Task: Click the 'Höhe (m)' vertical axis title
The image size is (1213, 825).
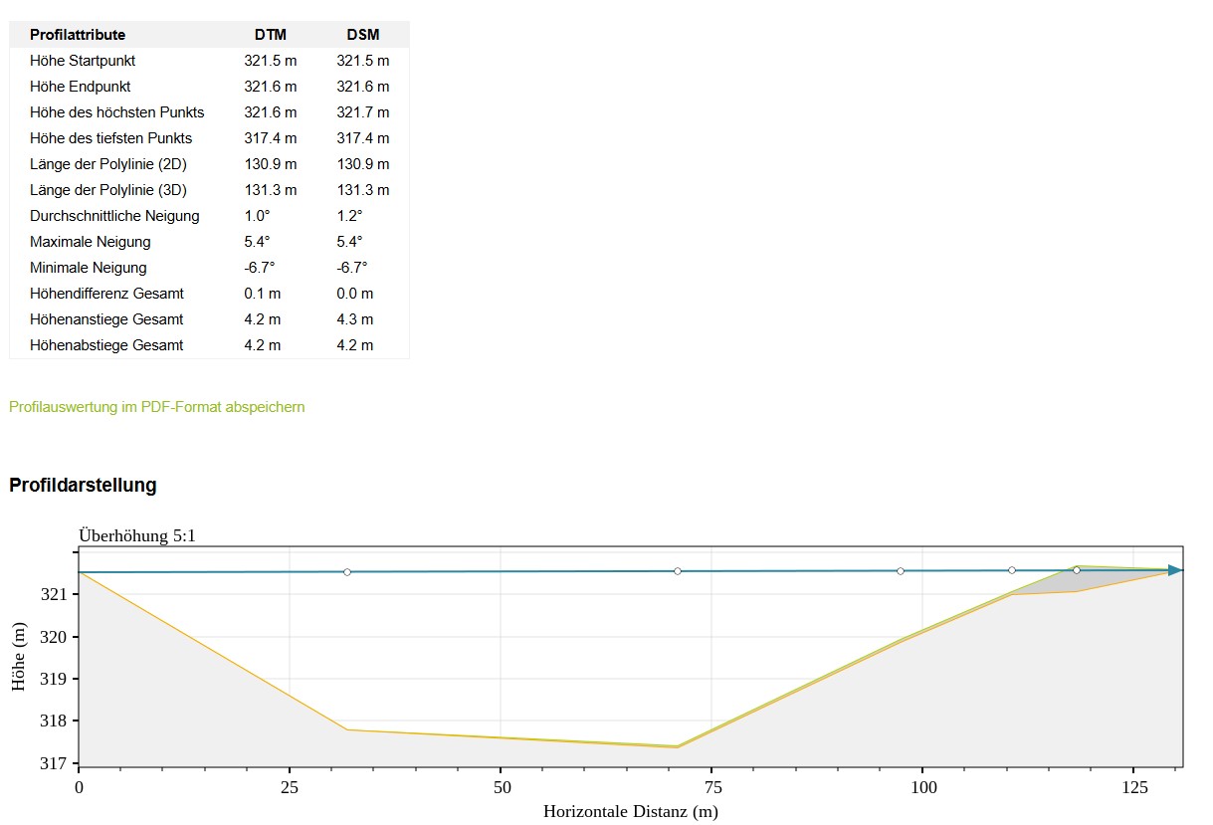Action: click(x=19, y=657)
